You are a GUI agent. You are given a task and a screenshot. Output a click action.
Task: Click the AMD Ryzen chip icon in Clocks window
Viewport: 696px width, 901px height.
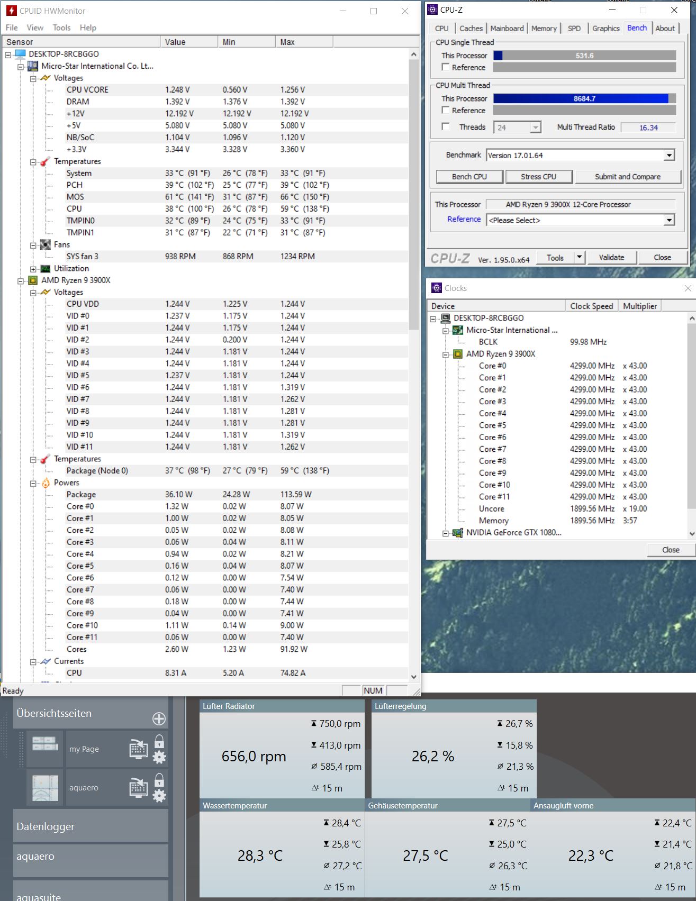[458, 354]
